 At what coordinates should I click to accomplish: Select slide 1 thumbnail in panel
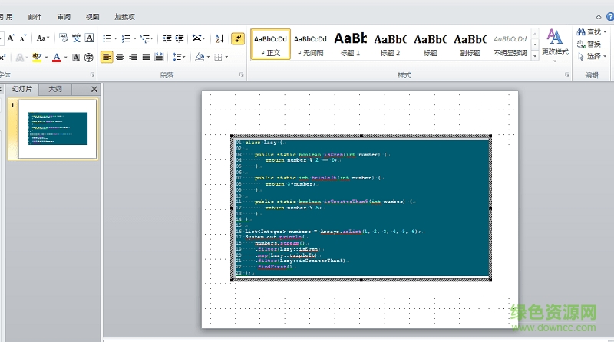(x=58, y=128)
